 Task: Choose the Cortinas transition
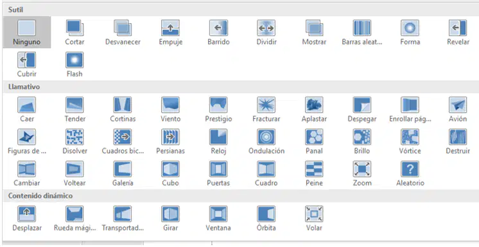[x=123, y=109]
